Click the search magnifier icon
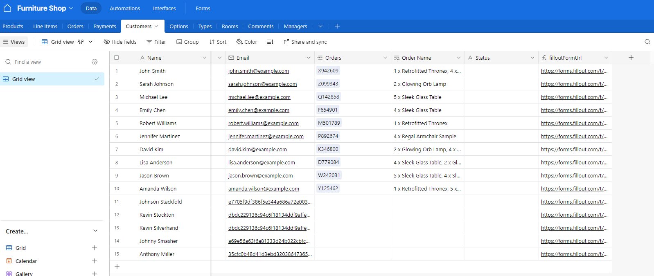Viewport: 654px width, 276px height. (647, 42)
